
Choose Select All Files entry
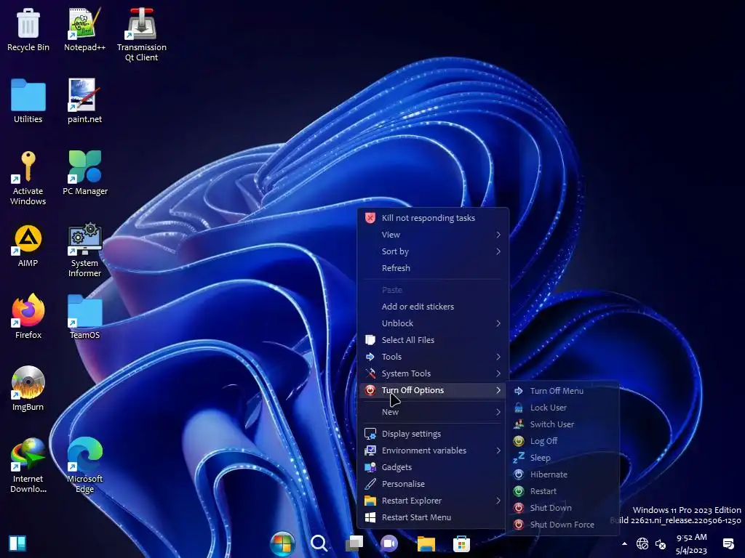pos(433,340)
